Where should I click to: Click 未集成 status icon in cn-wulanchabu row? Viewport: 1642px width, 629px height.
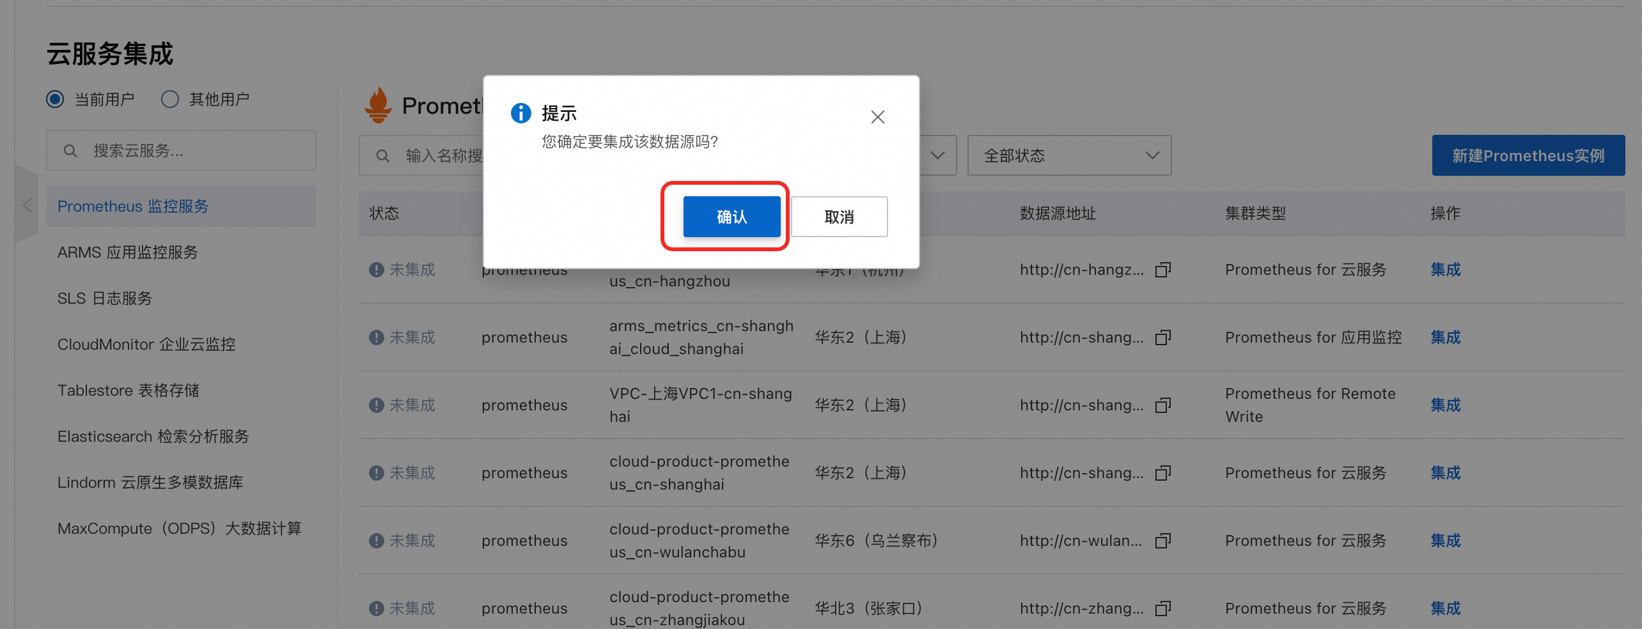point(377,541)
